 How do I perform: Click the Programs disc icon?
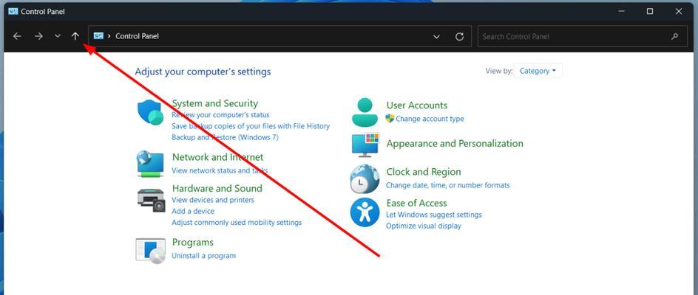pyautogui.click(x=150, y=251)
